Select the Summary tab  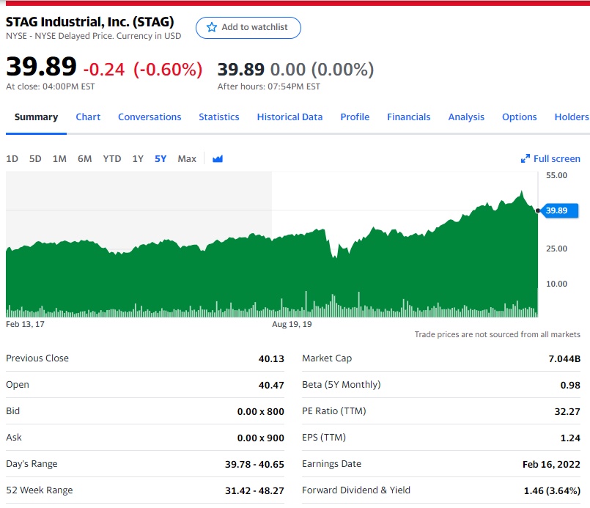coord(36,117)
